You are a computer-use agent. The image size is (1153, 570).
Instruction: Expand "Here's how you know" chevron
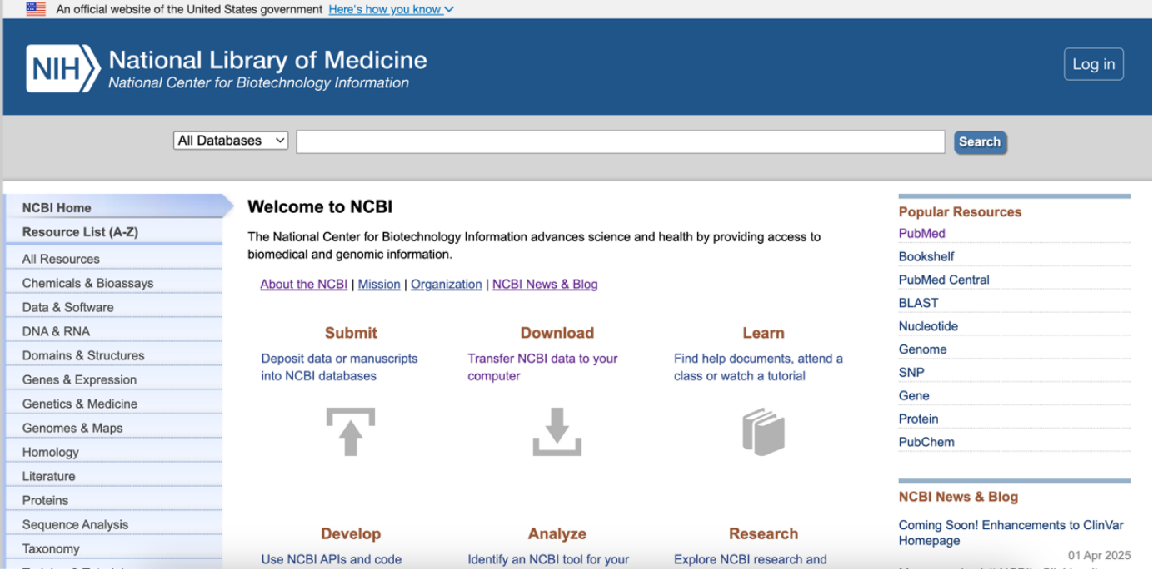coord(449,10)
